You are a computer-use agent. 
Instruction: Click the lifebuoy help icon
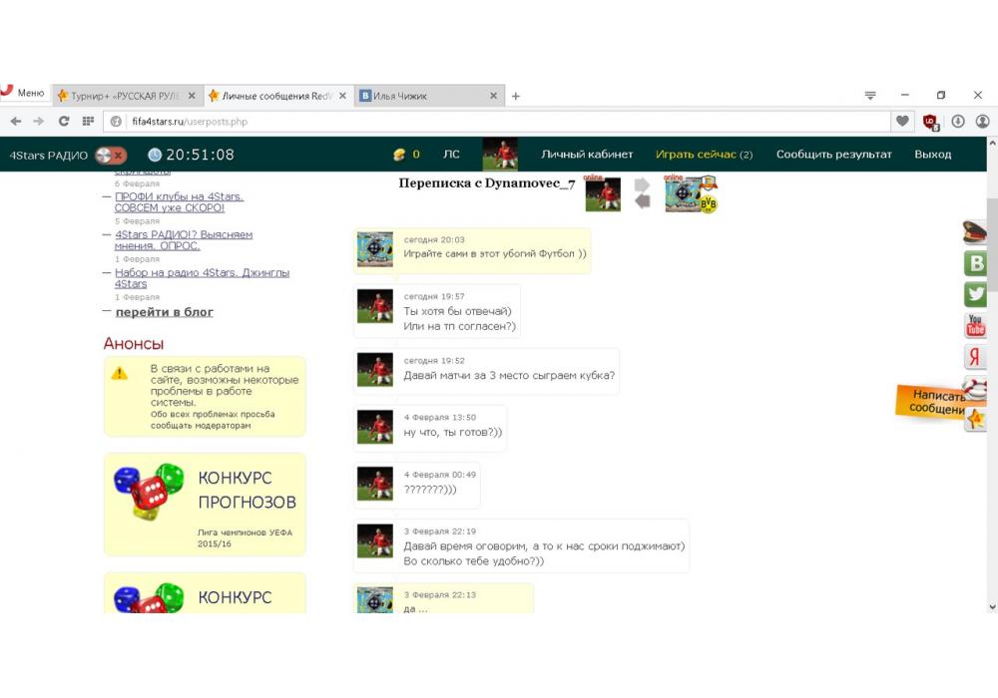(x=974, y=387)
